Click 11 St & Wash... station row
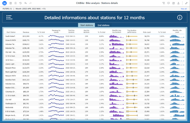This screenshot has width=190, height=123. click(94, 96)
